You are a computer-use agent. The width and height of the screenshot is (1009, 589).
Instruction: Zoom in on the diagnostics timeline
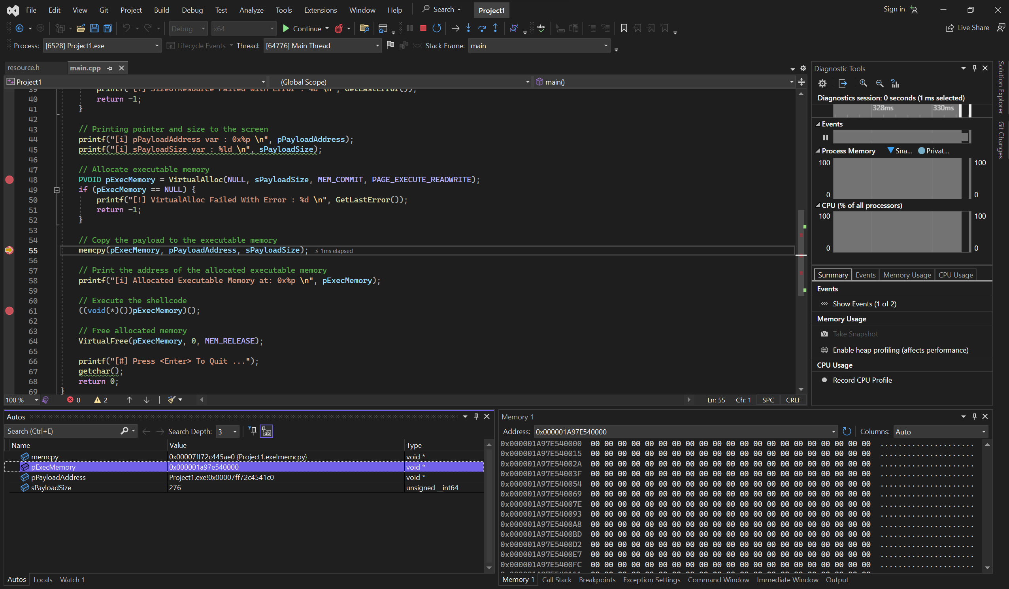click(863, 83)
